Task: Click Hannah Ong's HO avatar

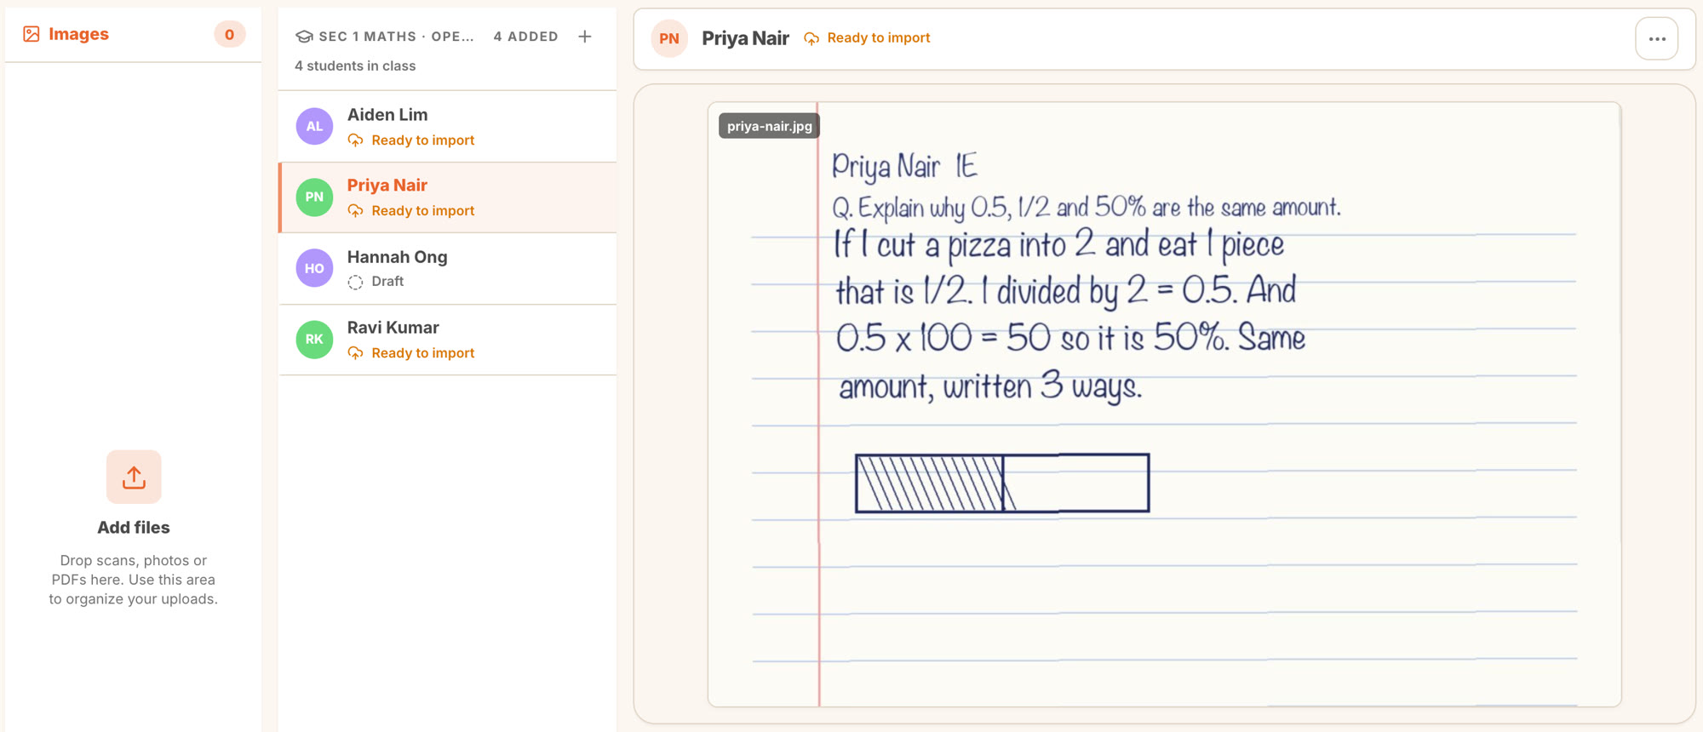Action: click(x=314, y=268)
